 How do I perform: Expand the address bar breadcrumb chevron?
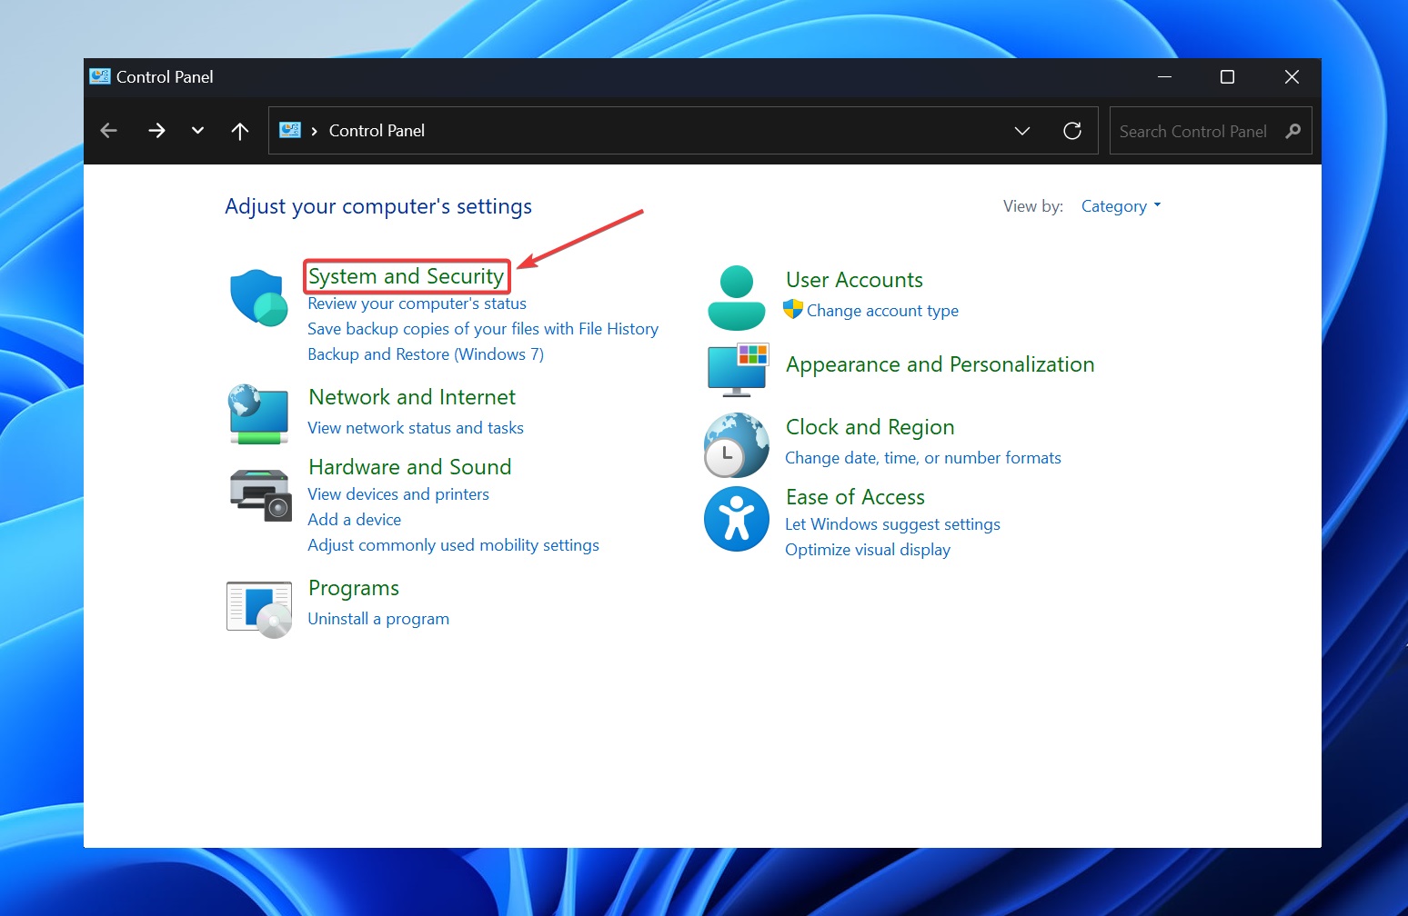tap(315, 131)
